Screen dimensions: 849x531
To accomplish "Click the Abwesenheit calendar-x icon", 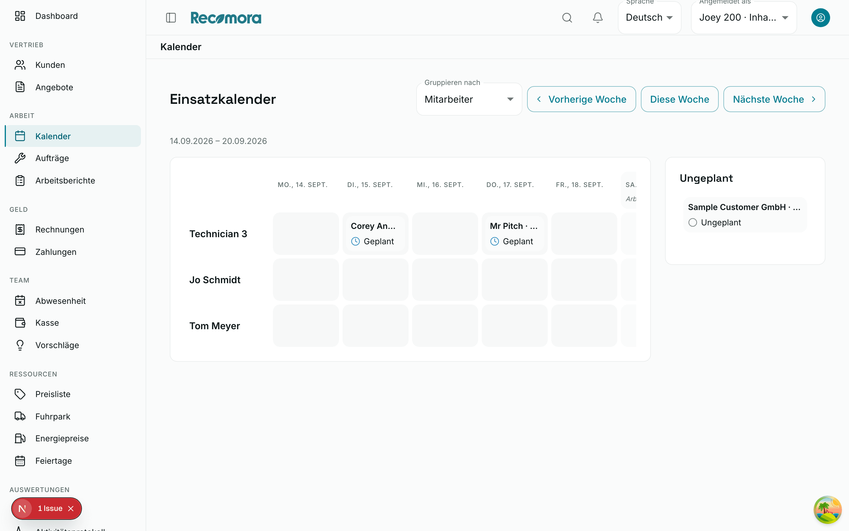I will (20, 301).
